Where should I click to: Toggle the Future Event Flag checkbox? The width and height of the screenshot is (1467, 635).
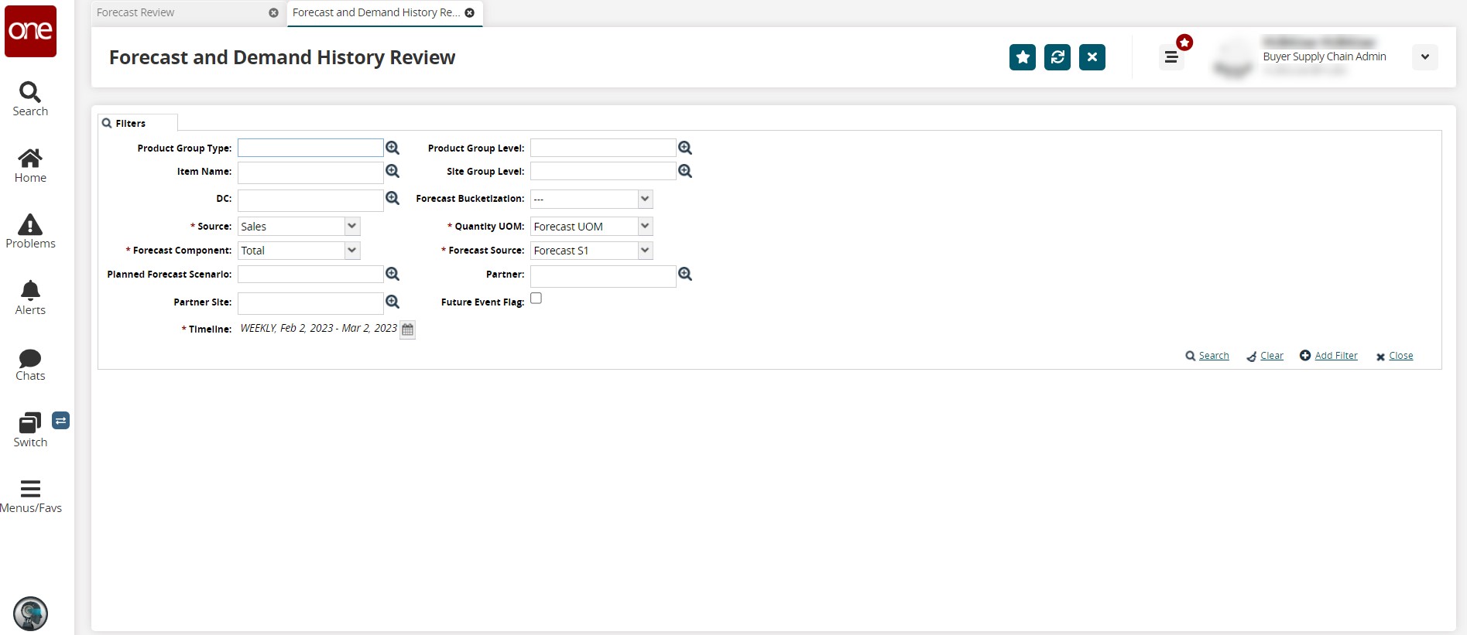tap(536, 299)
